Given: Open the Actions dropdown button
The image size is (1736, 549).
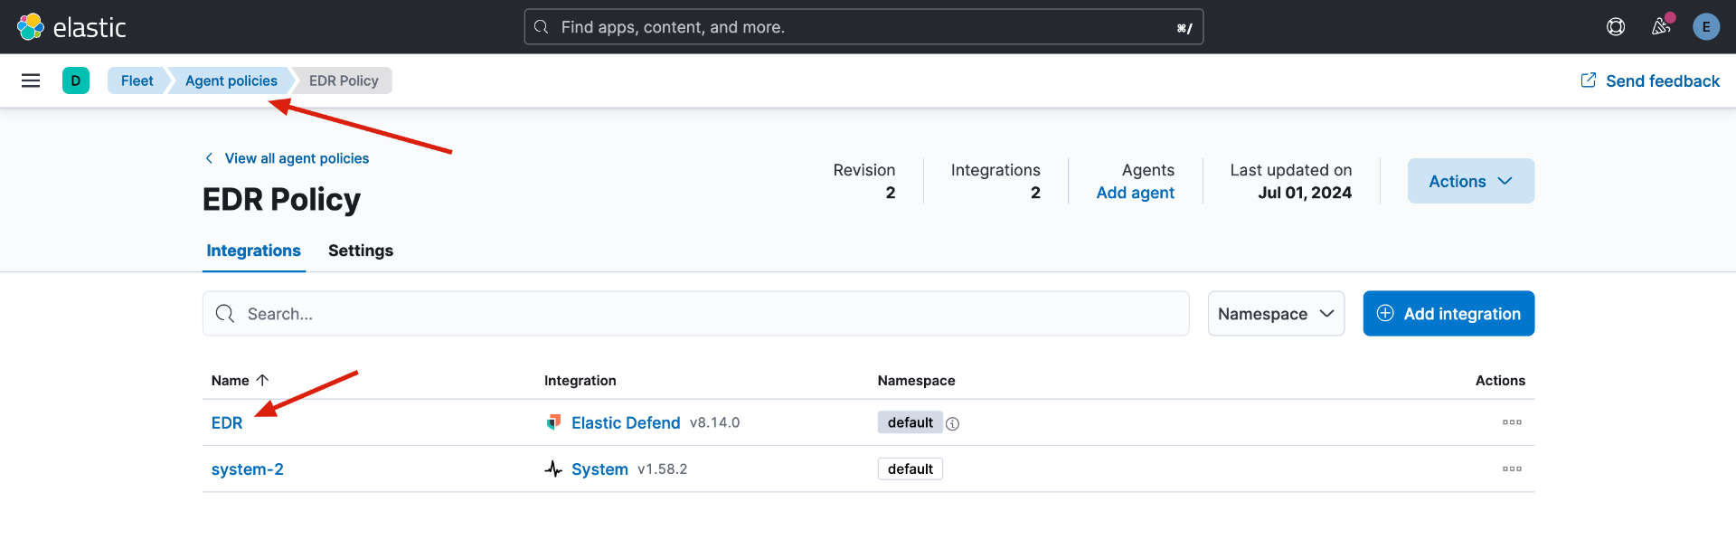Looking at the screenshot, I should [x=1470, y=181].
